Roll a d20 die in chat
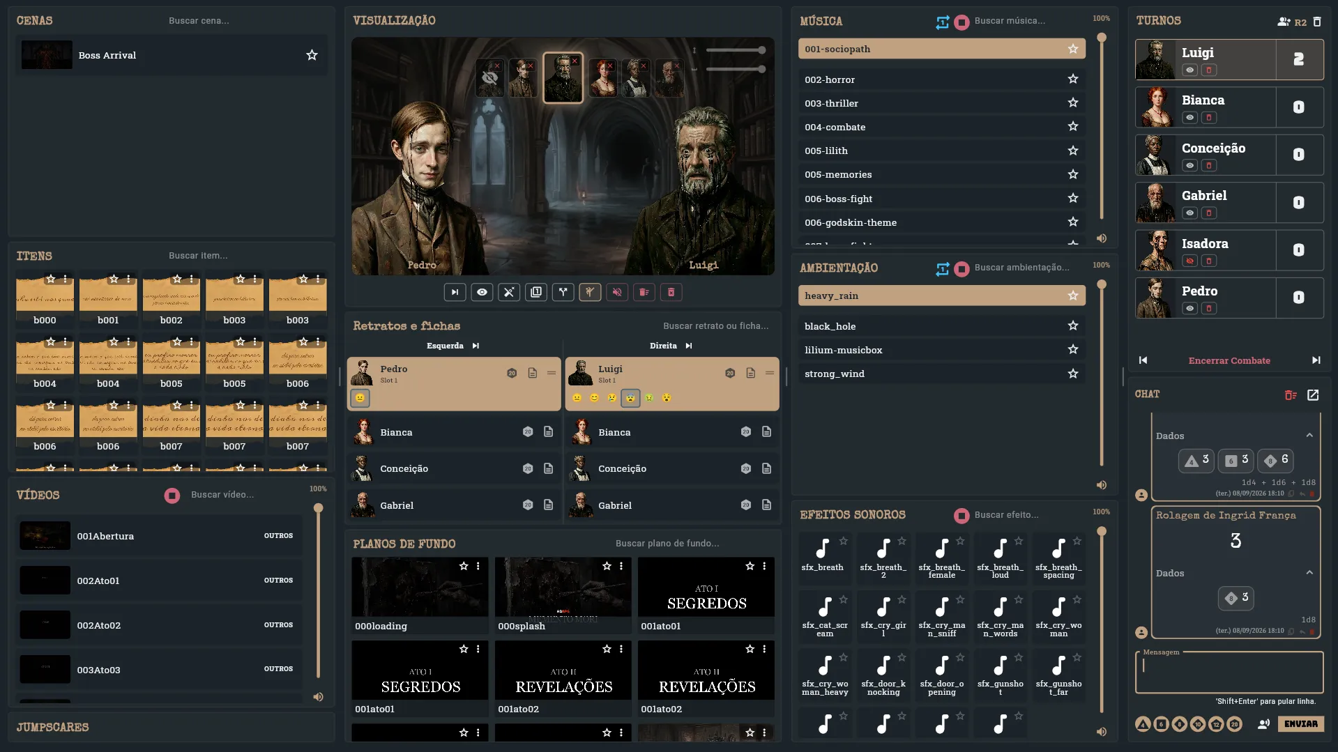 1234,724
